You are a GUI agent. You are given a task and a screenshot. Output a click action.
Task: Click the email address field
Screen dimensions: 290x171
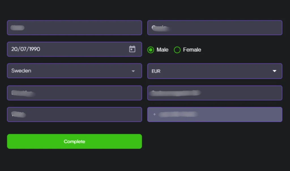(x=214, y=93)
